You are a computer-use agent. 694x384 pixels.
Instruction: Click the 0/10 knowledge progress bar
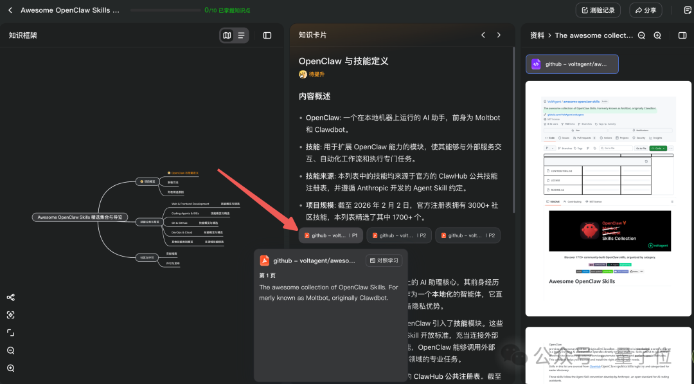point(167,10)
